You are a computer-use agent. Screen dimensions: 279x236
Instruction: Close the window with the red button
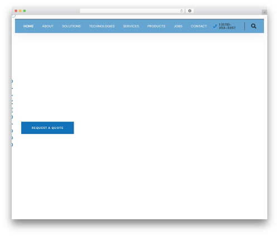(x=16, y=11)
